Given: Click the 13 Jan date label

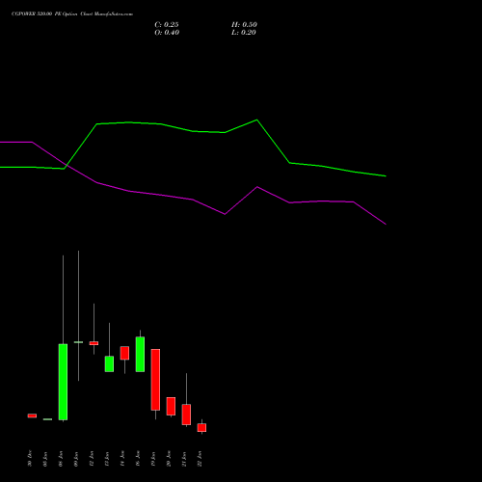Looking at the screenshot, I should pyautogui.click(x=107, y=459).
